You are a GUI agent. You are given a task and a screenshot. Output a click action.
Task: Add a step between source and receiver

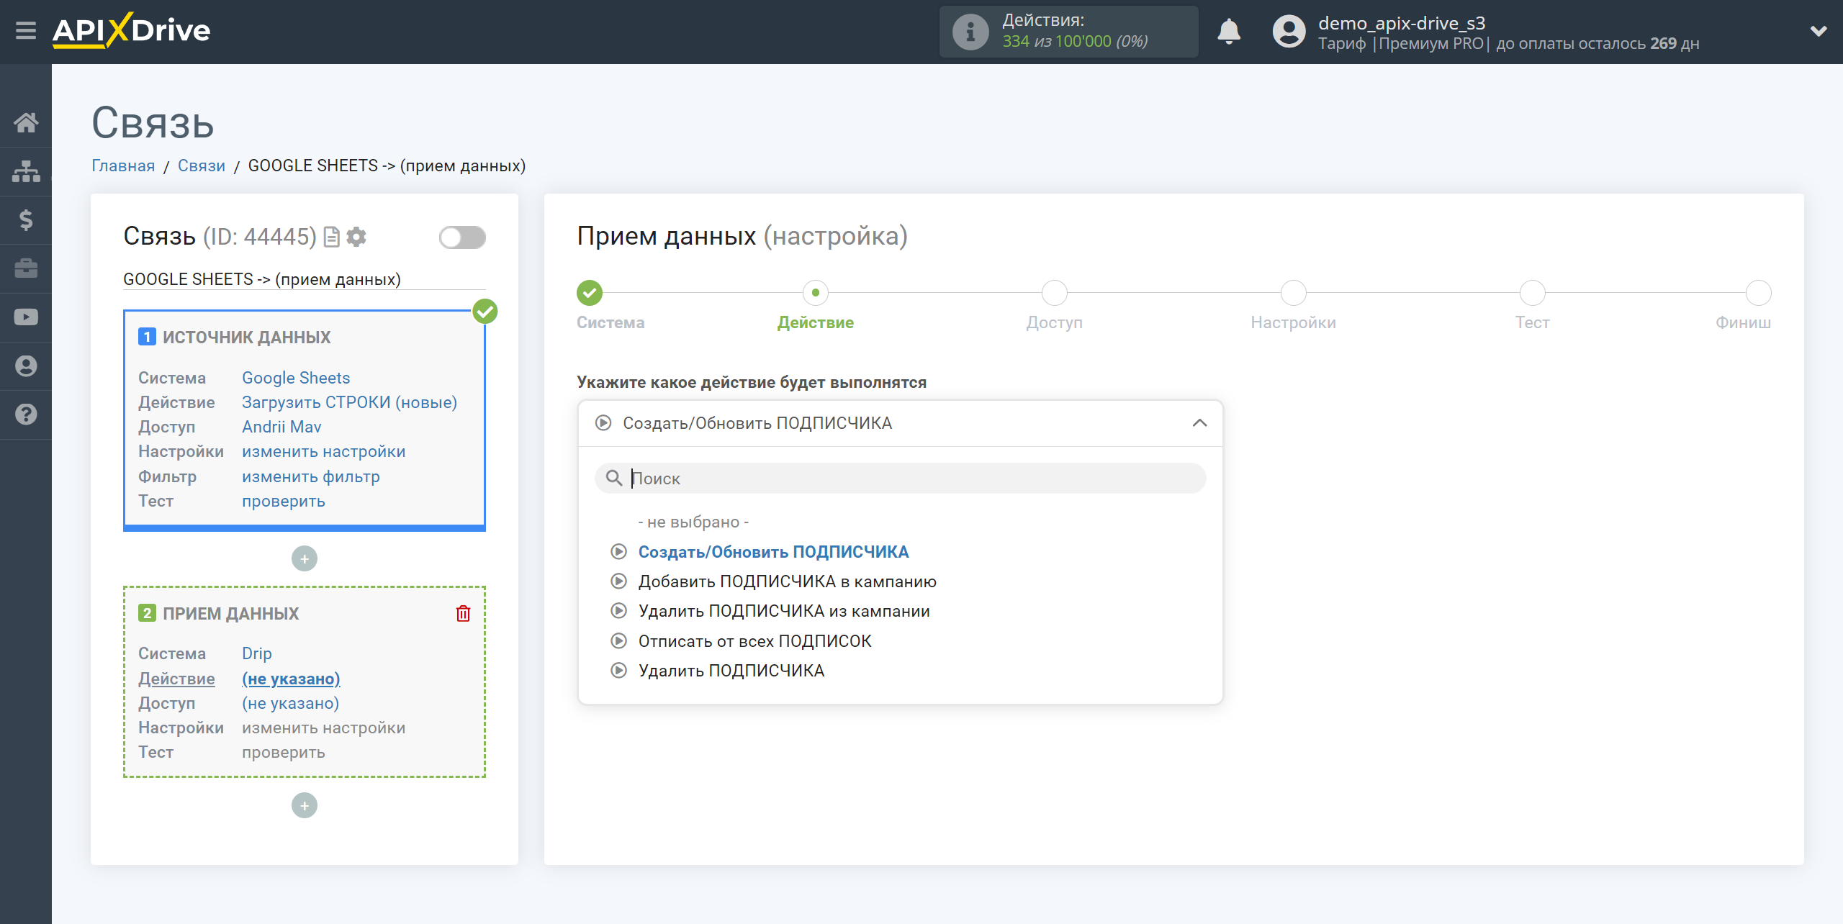tap(305, 558)
